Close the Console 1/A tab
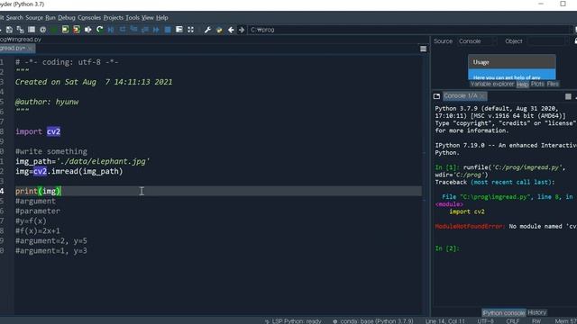Screen dimensions: 577x324 click(x=482, y=96)
